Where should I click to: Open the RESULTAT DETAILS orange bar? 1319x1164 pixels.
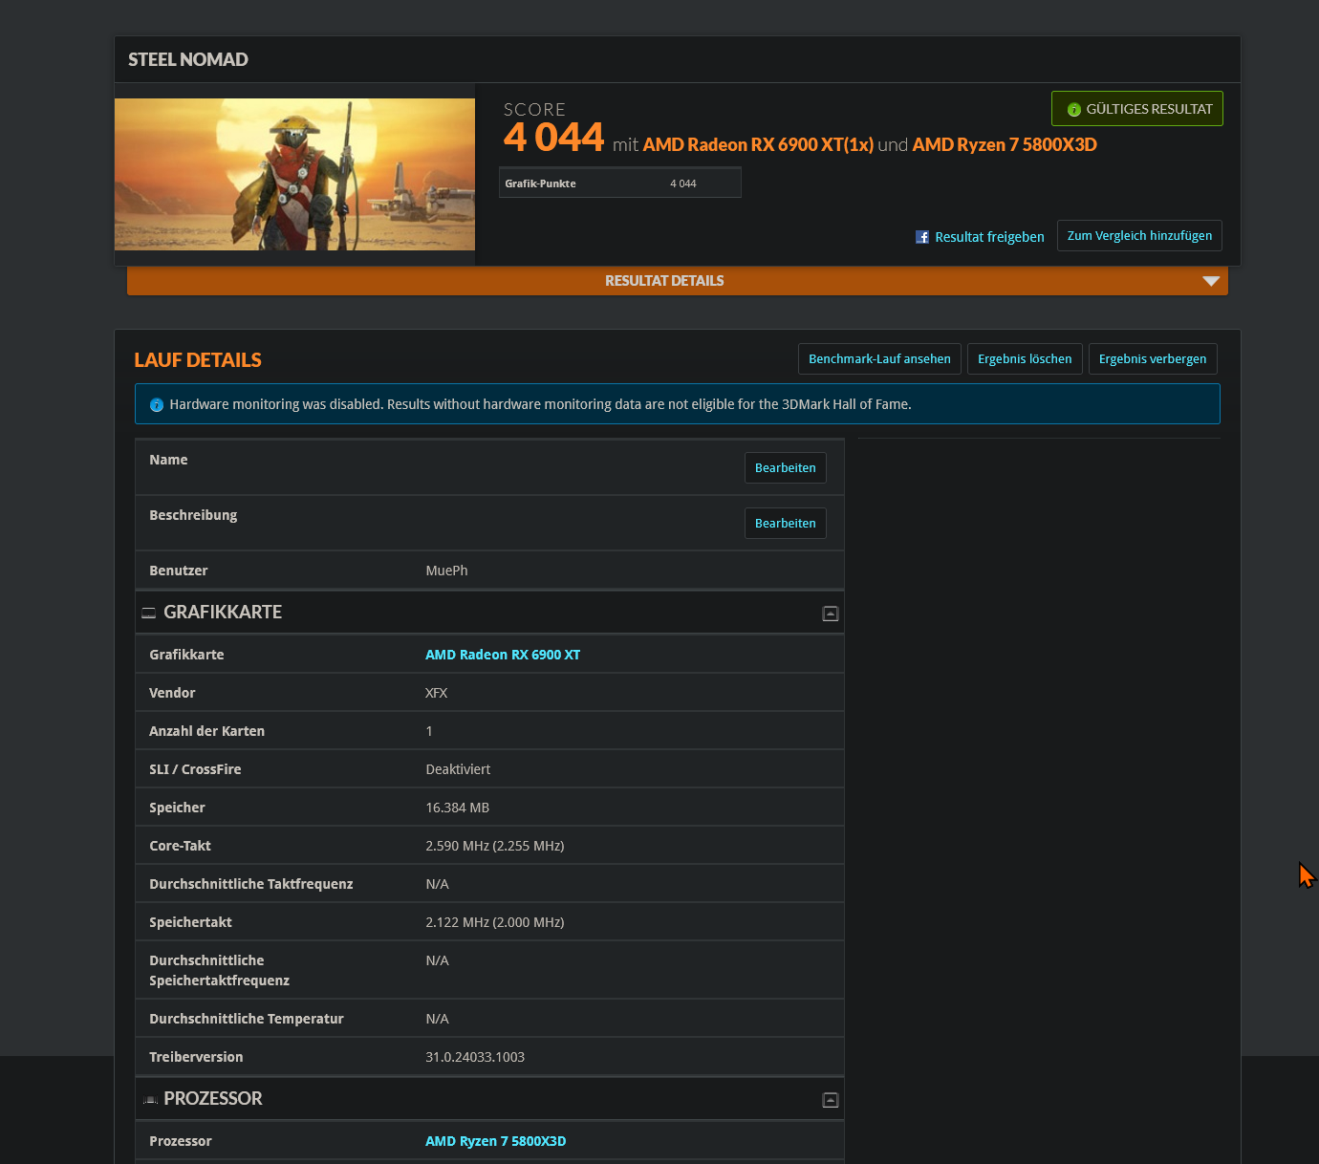point(678,281)
